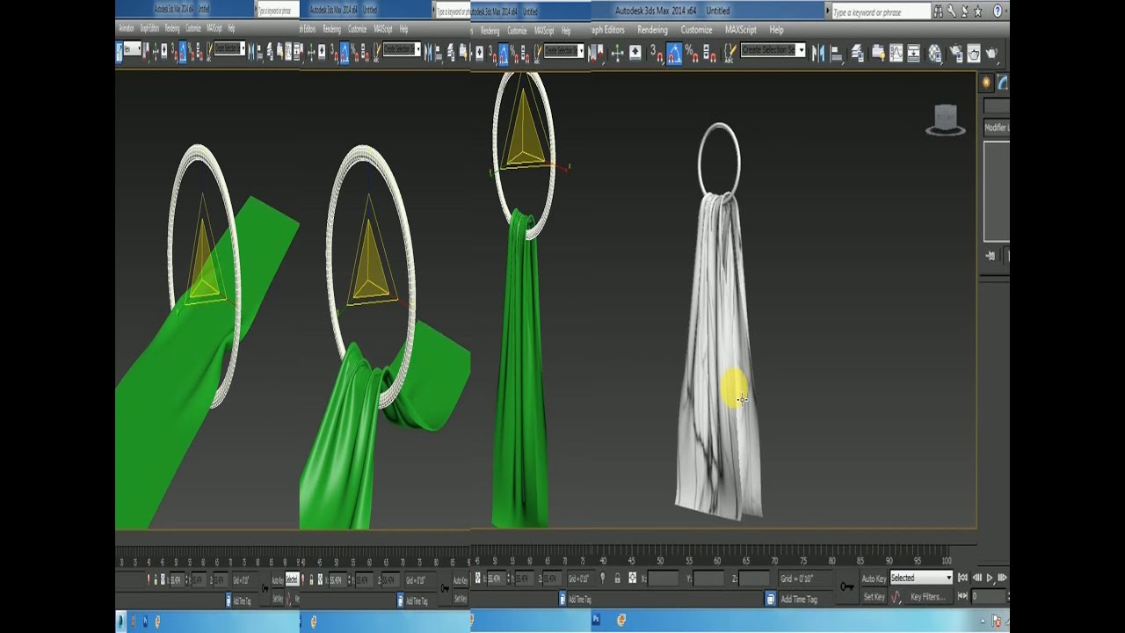Toggle Selection Lock padlock in rightmost window
Screen dimensions: 1125x633
click(617, 578)
